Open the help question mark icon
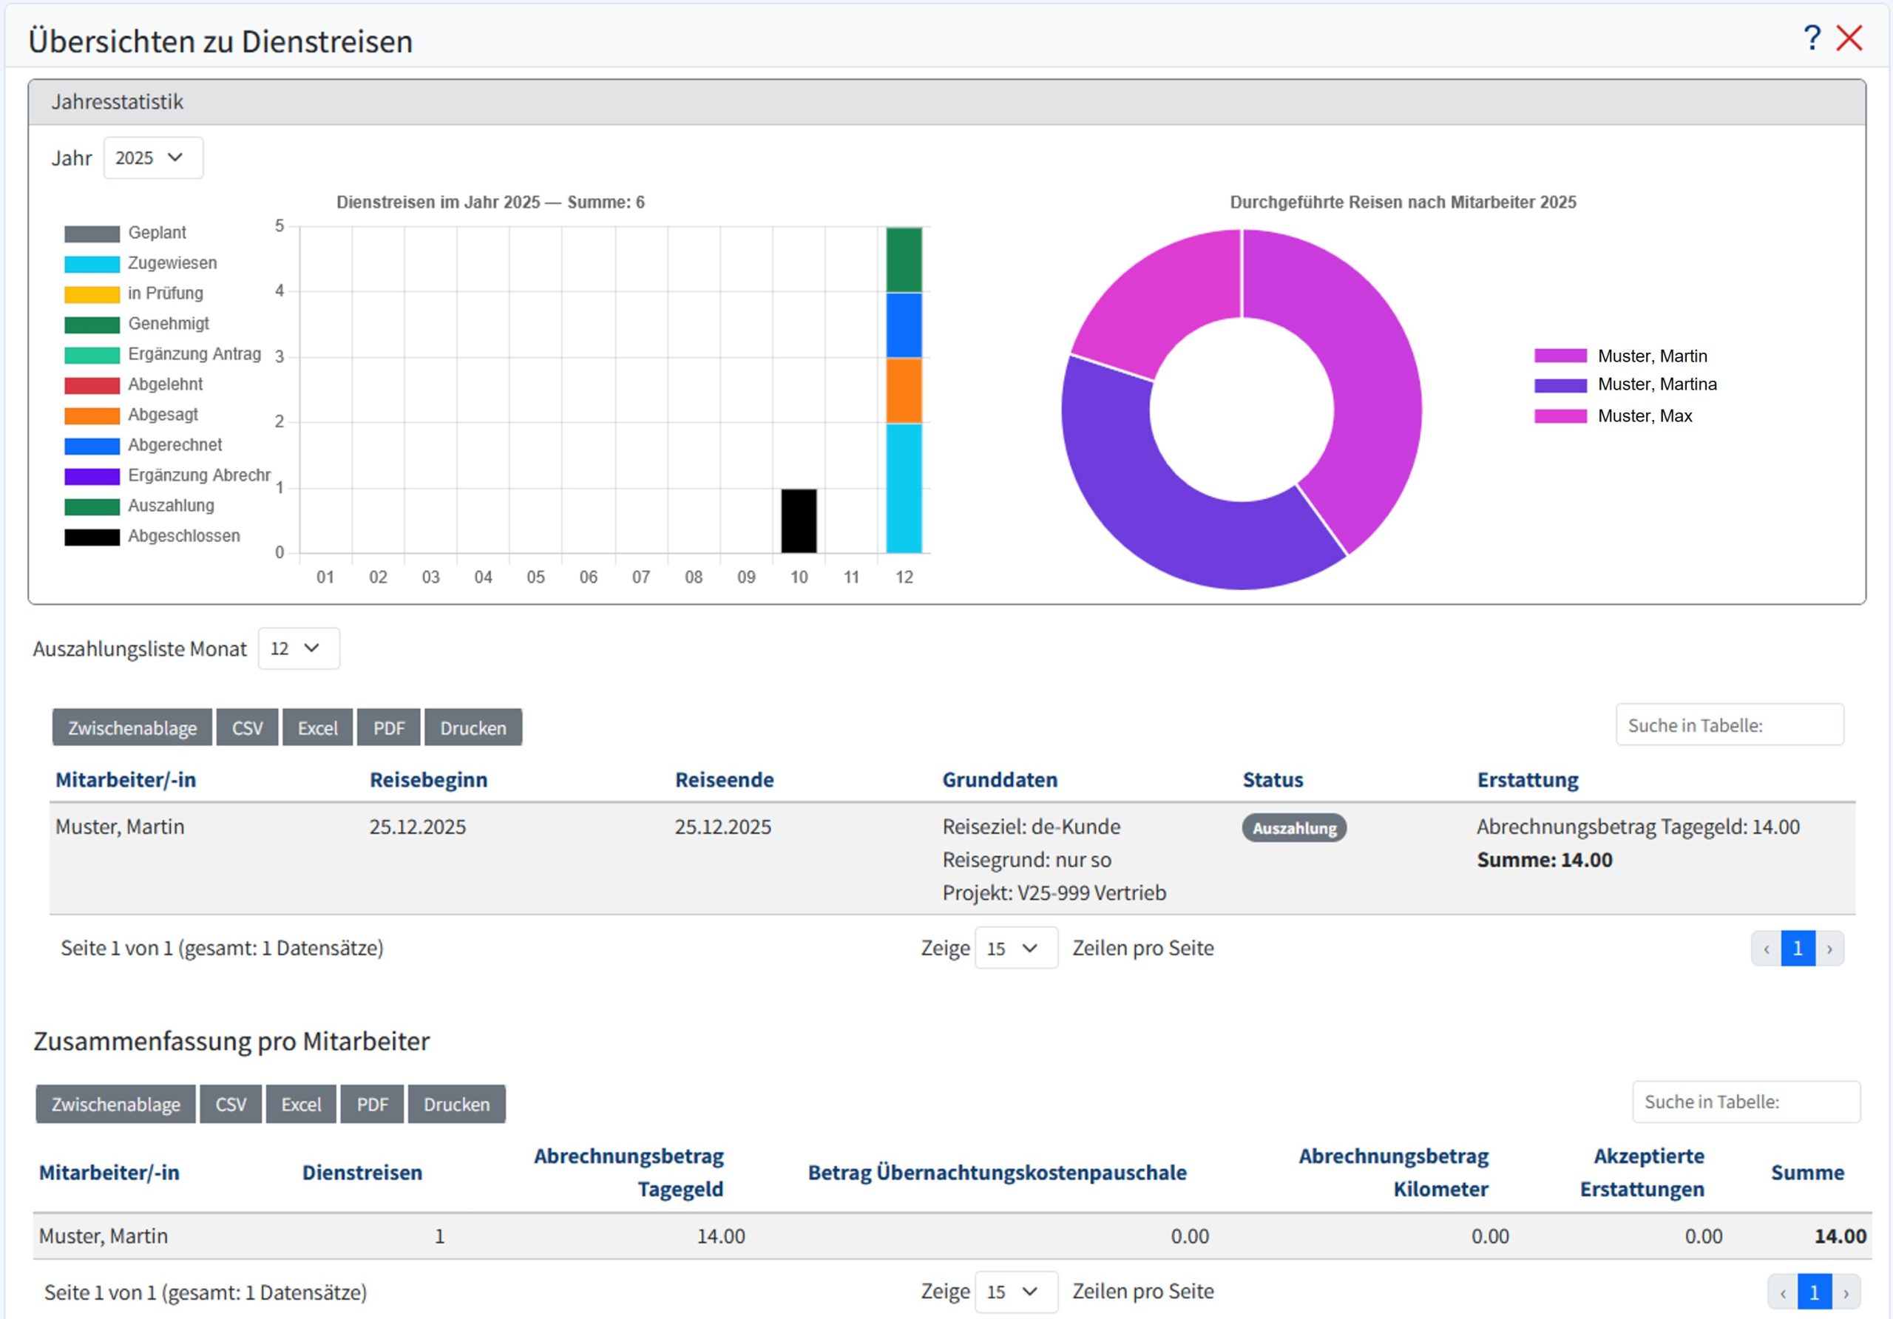The height and width of the screenshot is (1319, 1893). [1812, 38]
